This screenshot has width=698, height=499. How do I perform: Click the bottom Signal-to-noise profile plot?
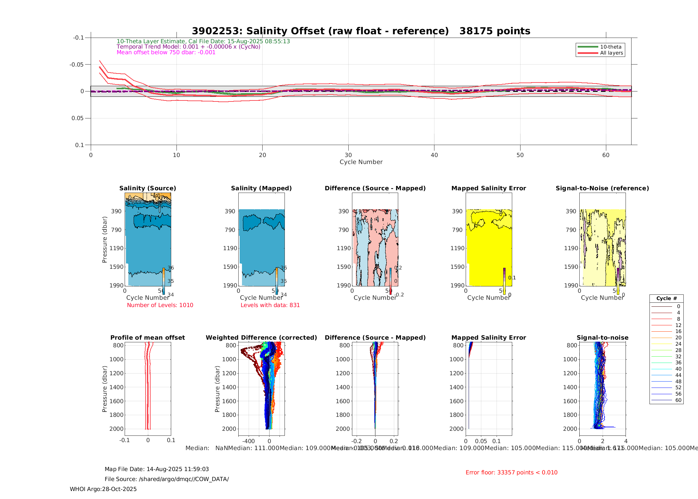[x=602, y=389]
